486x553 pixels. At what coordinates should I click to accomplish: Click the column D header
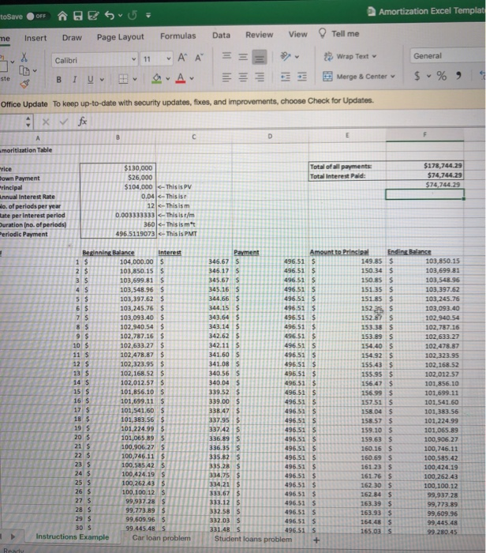(x=270, y=136)
